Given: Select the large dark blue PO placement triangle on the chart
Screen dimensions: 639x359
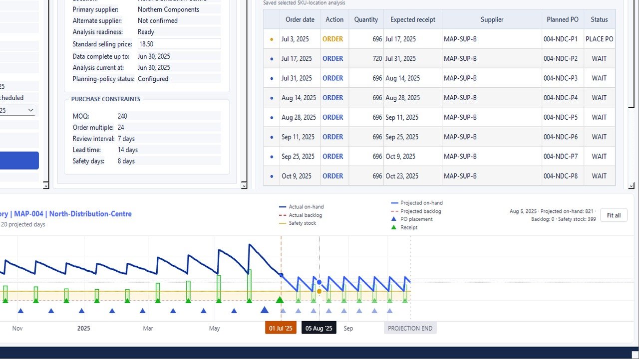Looking at the screenshot, I should (x=265, y=310).
